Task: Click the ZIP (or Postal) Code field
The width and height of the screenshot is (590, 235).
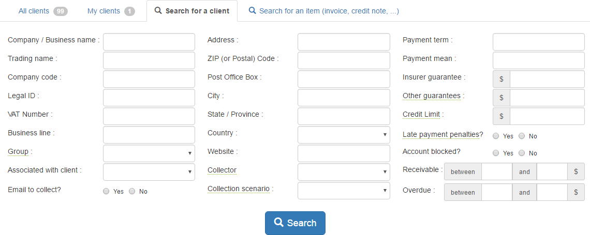Action: coord(344,60)
